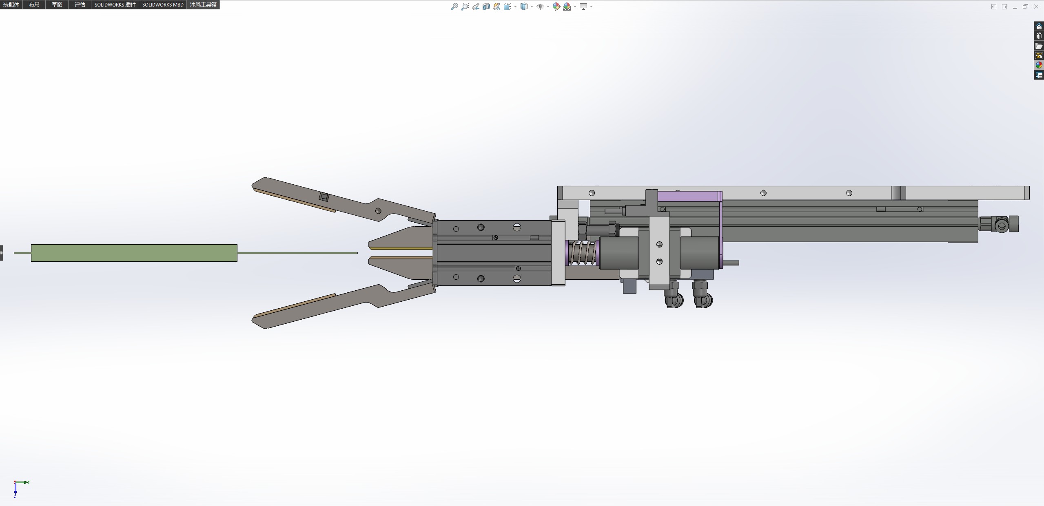Open Custom Properties task pane

(x=1039, y=75)
